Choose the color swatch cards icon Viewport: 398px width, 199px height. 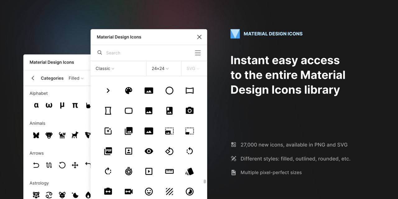click(x=190, y=171)
